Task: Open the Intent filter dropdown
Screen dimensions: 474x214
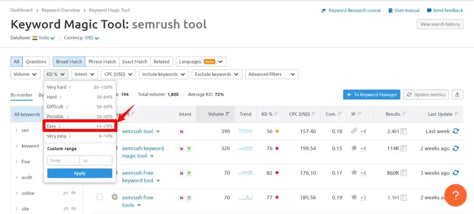Action: click(x=85, y=74)
